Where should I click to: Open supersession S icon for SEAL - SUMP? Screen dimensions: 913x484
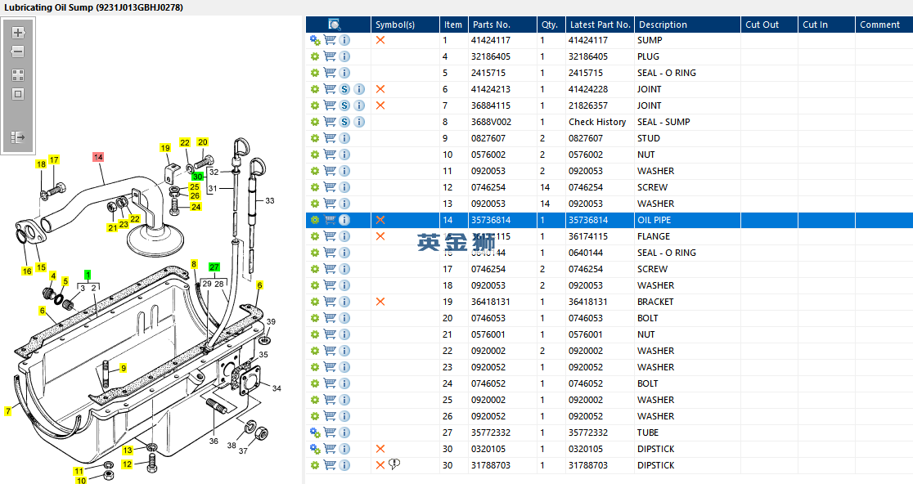click(x=344, y=122)
